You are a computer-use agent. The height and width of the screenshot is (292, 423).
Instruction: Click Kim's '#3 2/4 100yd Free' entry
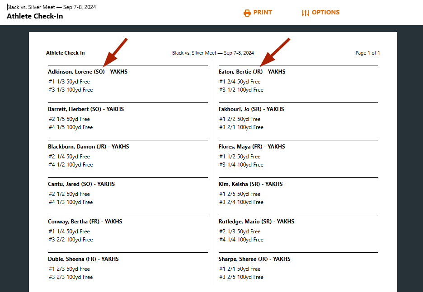(x=241, y=202)
